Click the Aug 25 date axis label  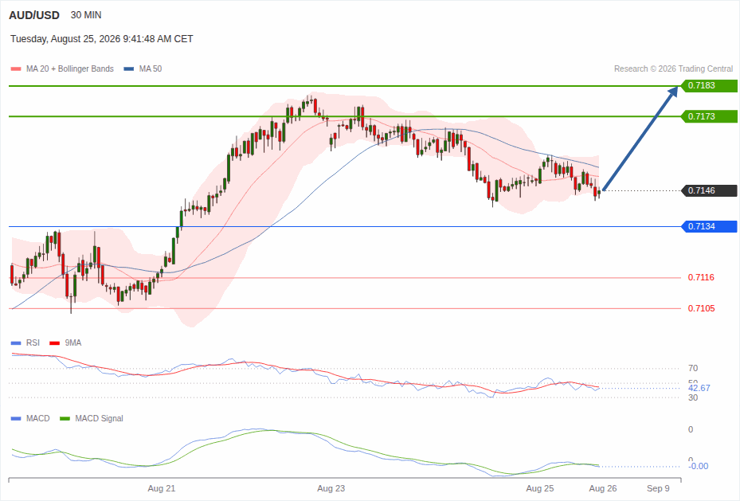click(x=540, y=488)
